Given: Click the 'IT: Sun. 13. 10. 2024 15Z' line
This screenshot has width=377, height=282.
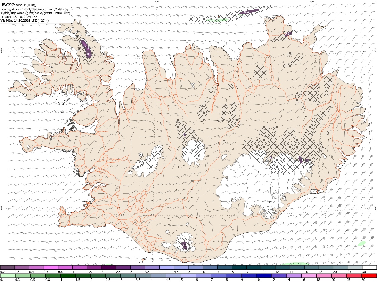Looking at the screenshot, I should pos(19,17).
